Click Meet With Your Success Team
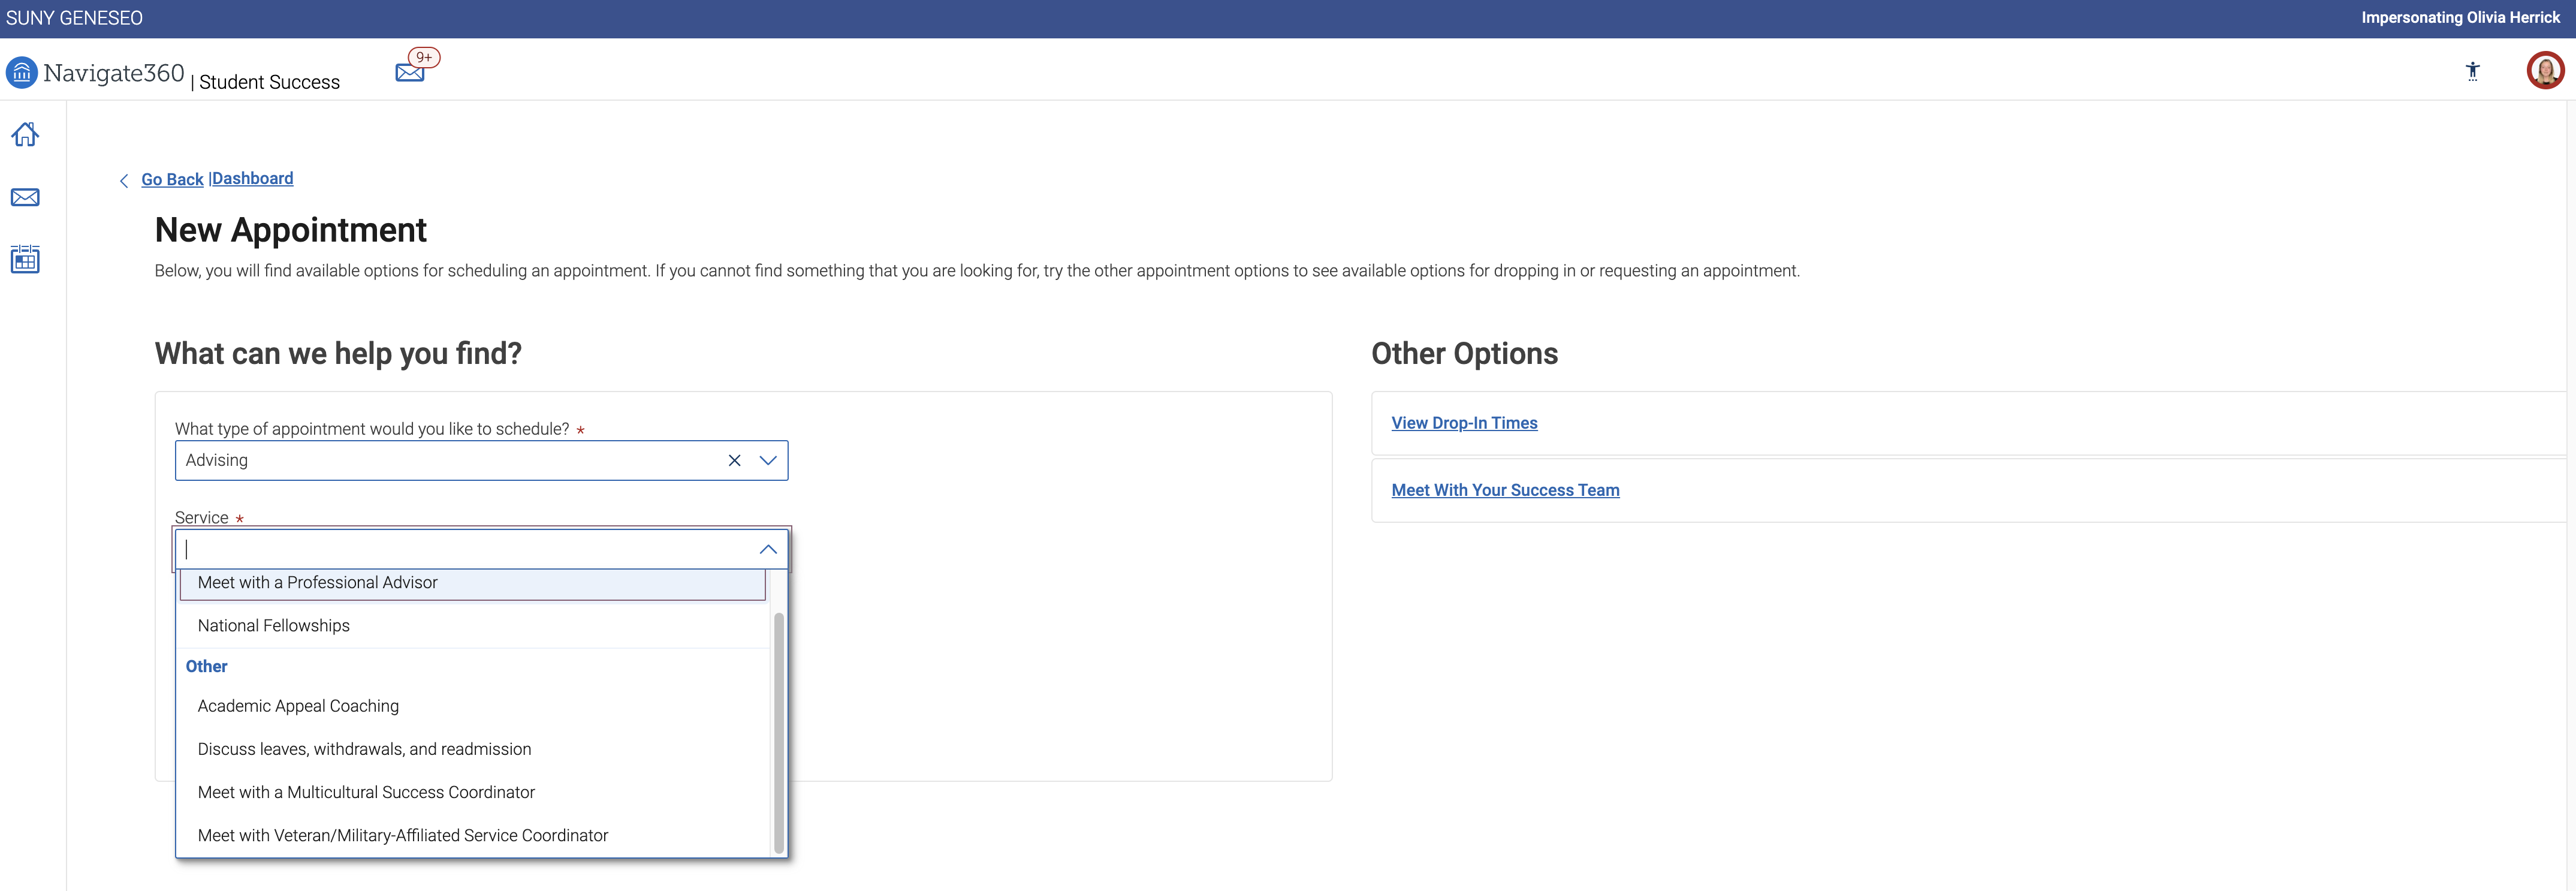The width and height of the screenshot is (2576, 891). (x=1505, y=490)
